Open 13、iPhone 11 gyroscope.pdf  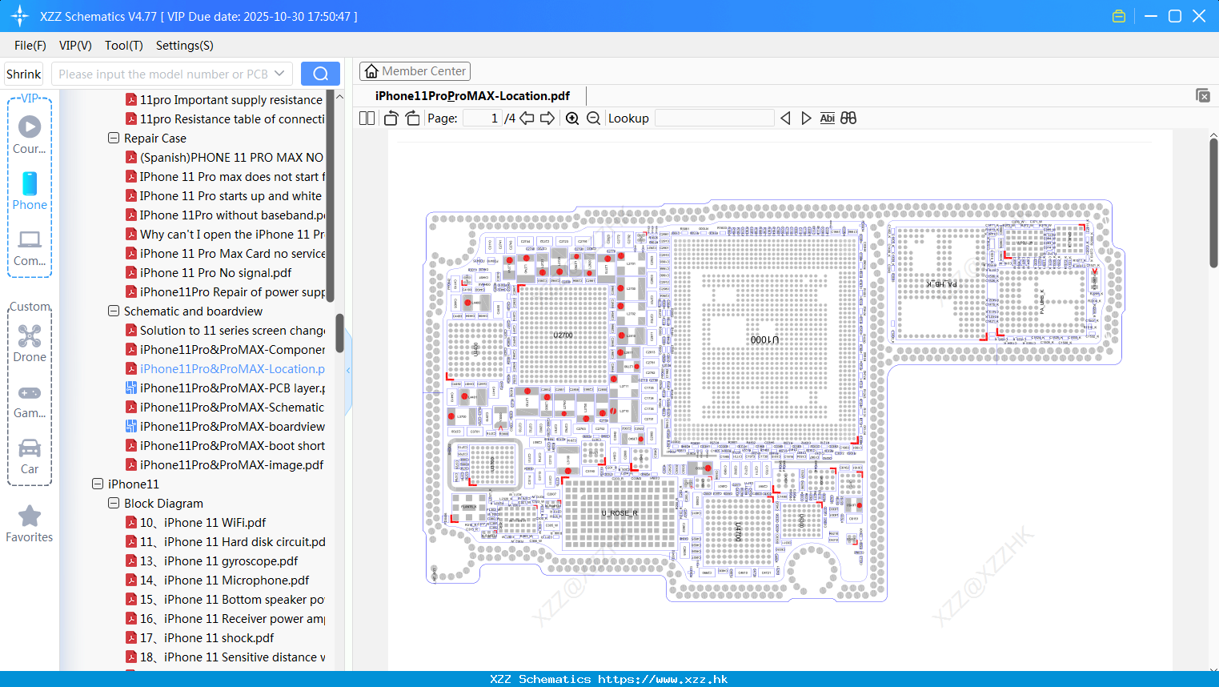211,560
